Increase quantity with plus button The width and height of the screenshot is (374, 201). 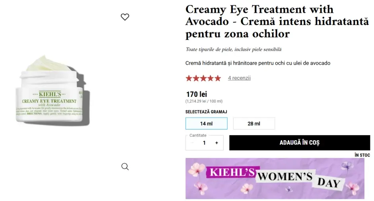click(x=216, y=143)
